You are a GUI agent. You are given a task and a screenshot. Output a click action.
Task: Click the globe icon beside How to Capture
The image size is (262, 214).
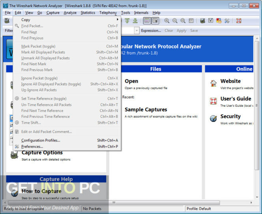14,193
